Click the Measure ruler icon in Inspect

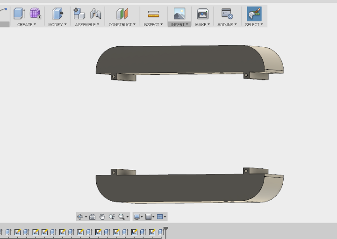point(153,14)
